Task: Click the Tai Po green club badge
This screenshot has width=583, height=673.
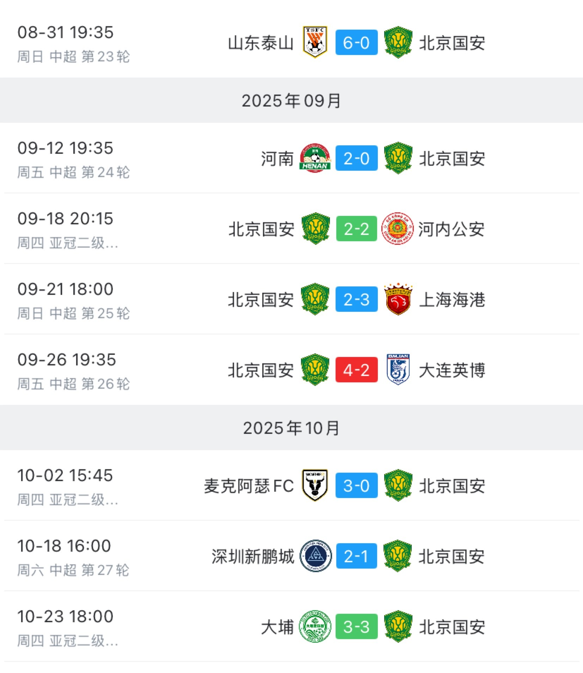Action: click(315, 626)
